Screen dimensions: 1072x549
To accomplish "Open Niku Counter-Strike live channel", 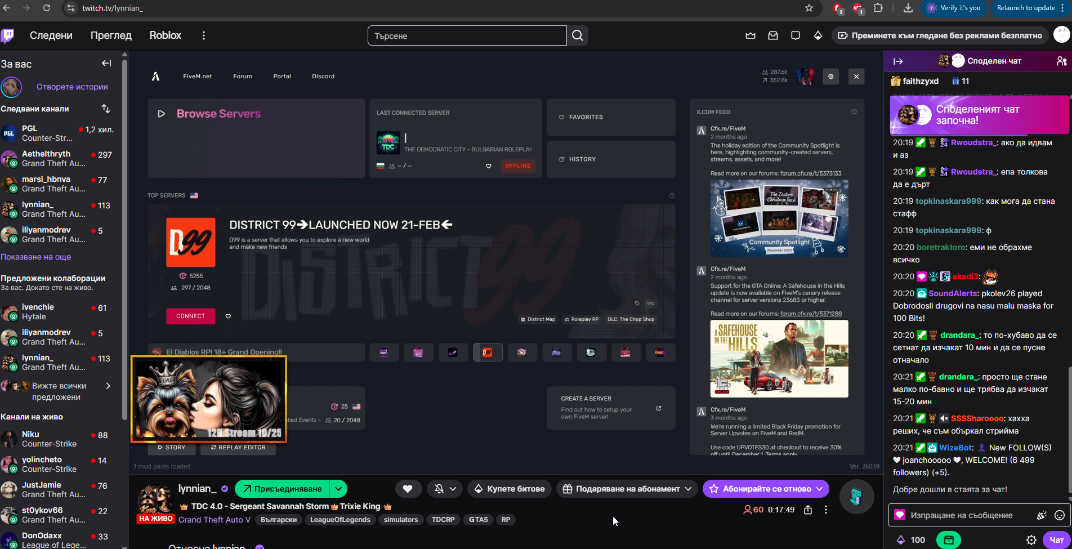I will point(57,439).
